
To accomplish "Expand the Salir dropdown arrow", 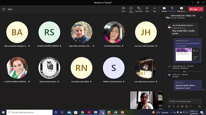I will coord(201,9).
